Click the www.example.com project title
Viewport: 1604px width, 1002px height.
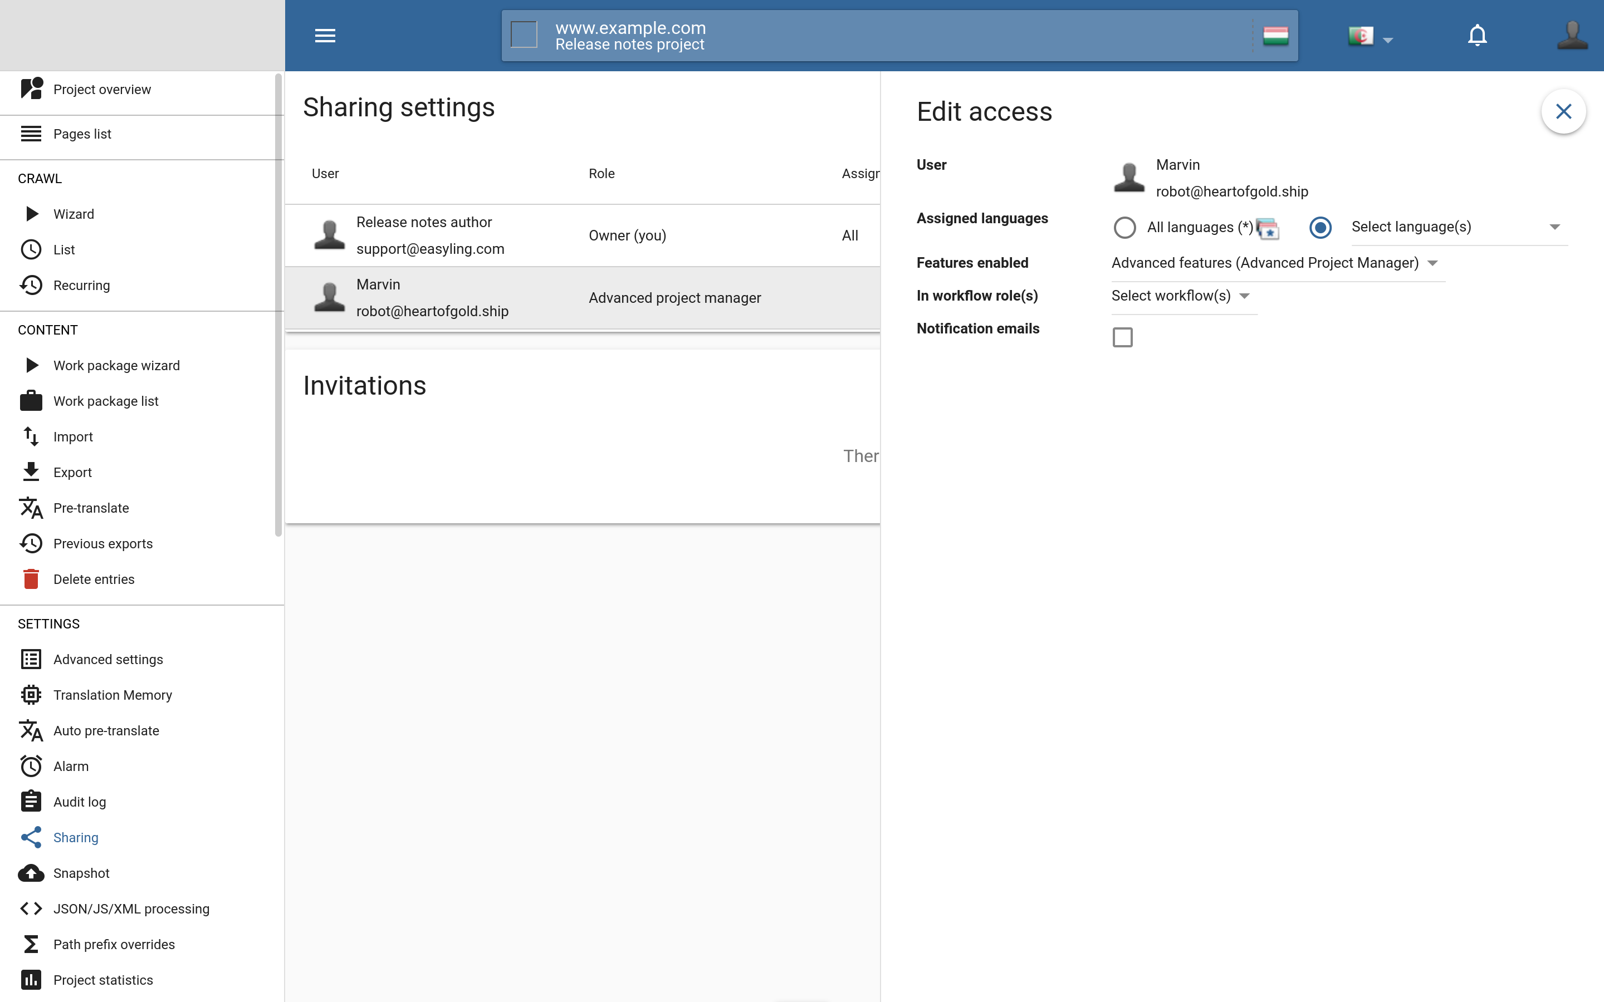point(630,28)
